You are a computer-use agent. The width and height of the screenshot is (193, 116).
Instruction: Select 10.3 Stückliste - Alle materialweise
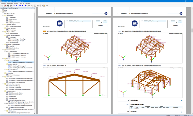pos(17,82)
